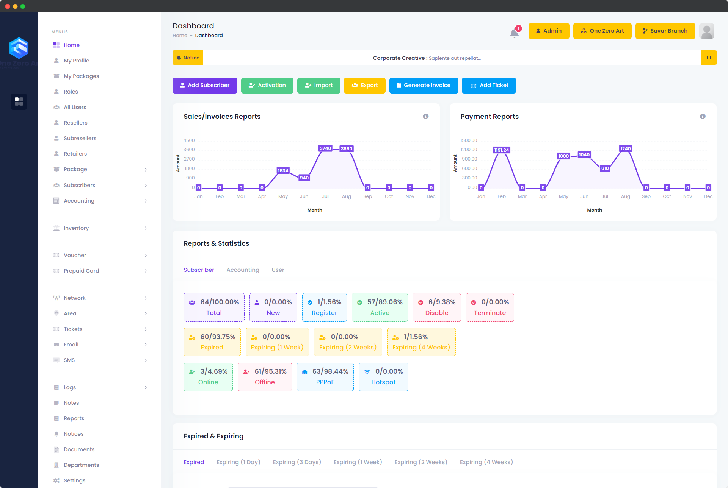
Task: Click the SMS message icon
Action: [x=56, y=360]
